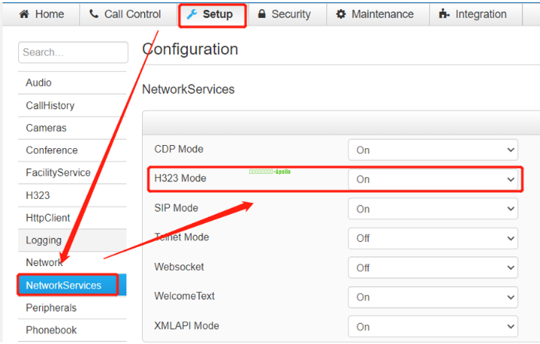This screenshot has width=540, height=344.
Task: Open the SIP Mode dropdown
Action: coord(433,209)
